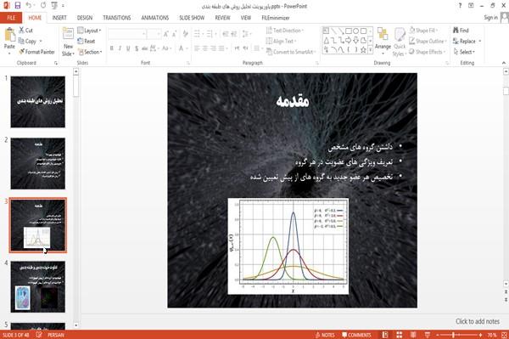This screenshot has height=339, width=509.
Task: Toggle text Shadow
Action: point(137,48)
